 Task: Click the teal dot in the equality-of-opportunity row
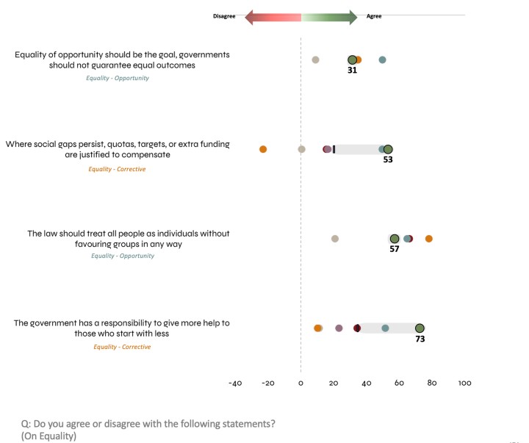[382, 60]
